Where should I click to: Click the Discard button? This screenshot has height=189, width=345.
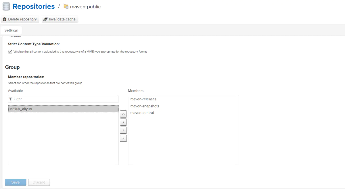pos(39,182)
